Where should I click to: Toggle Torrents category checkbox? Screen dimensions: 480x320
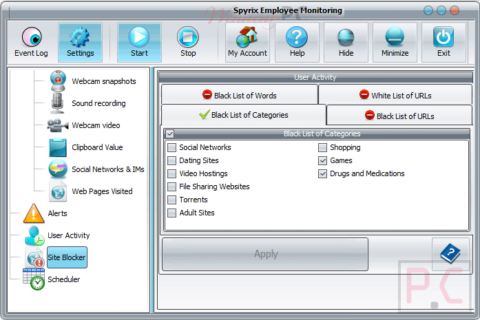tap(172, 200)
